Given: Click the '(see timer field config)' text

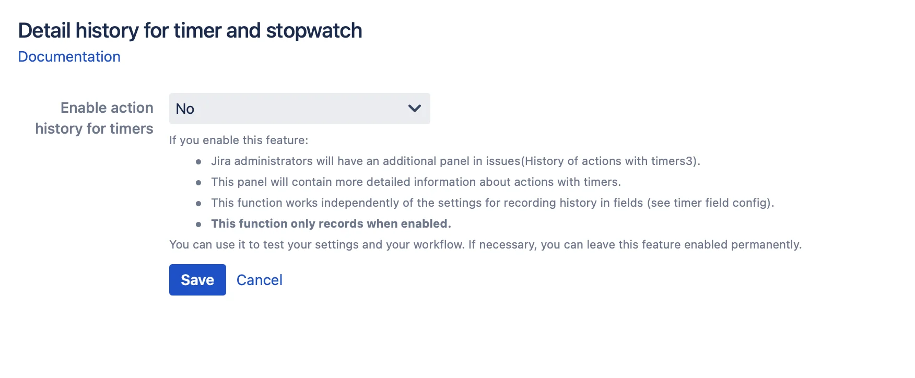Looking at the screenshot, I should tap(710, 203).
